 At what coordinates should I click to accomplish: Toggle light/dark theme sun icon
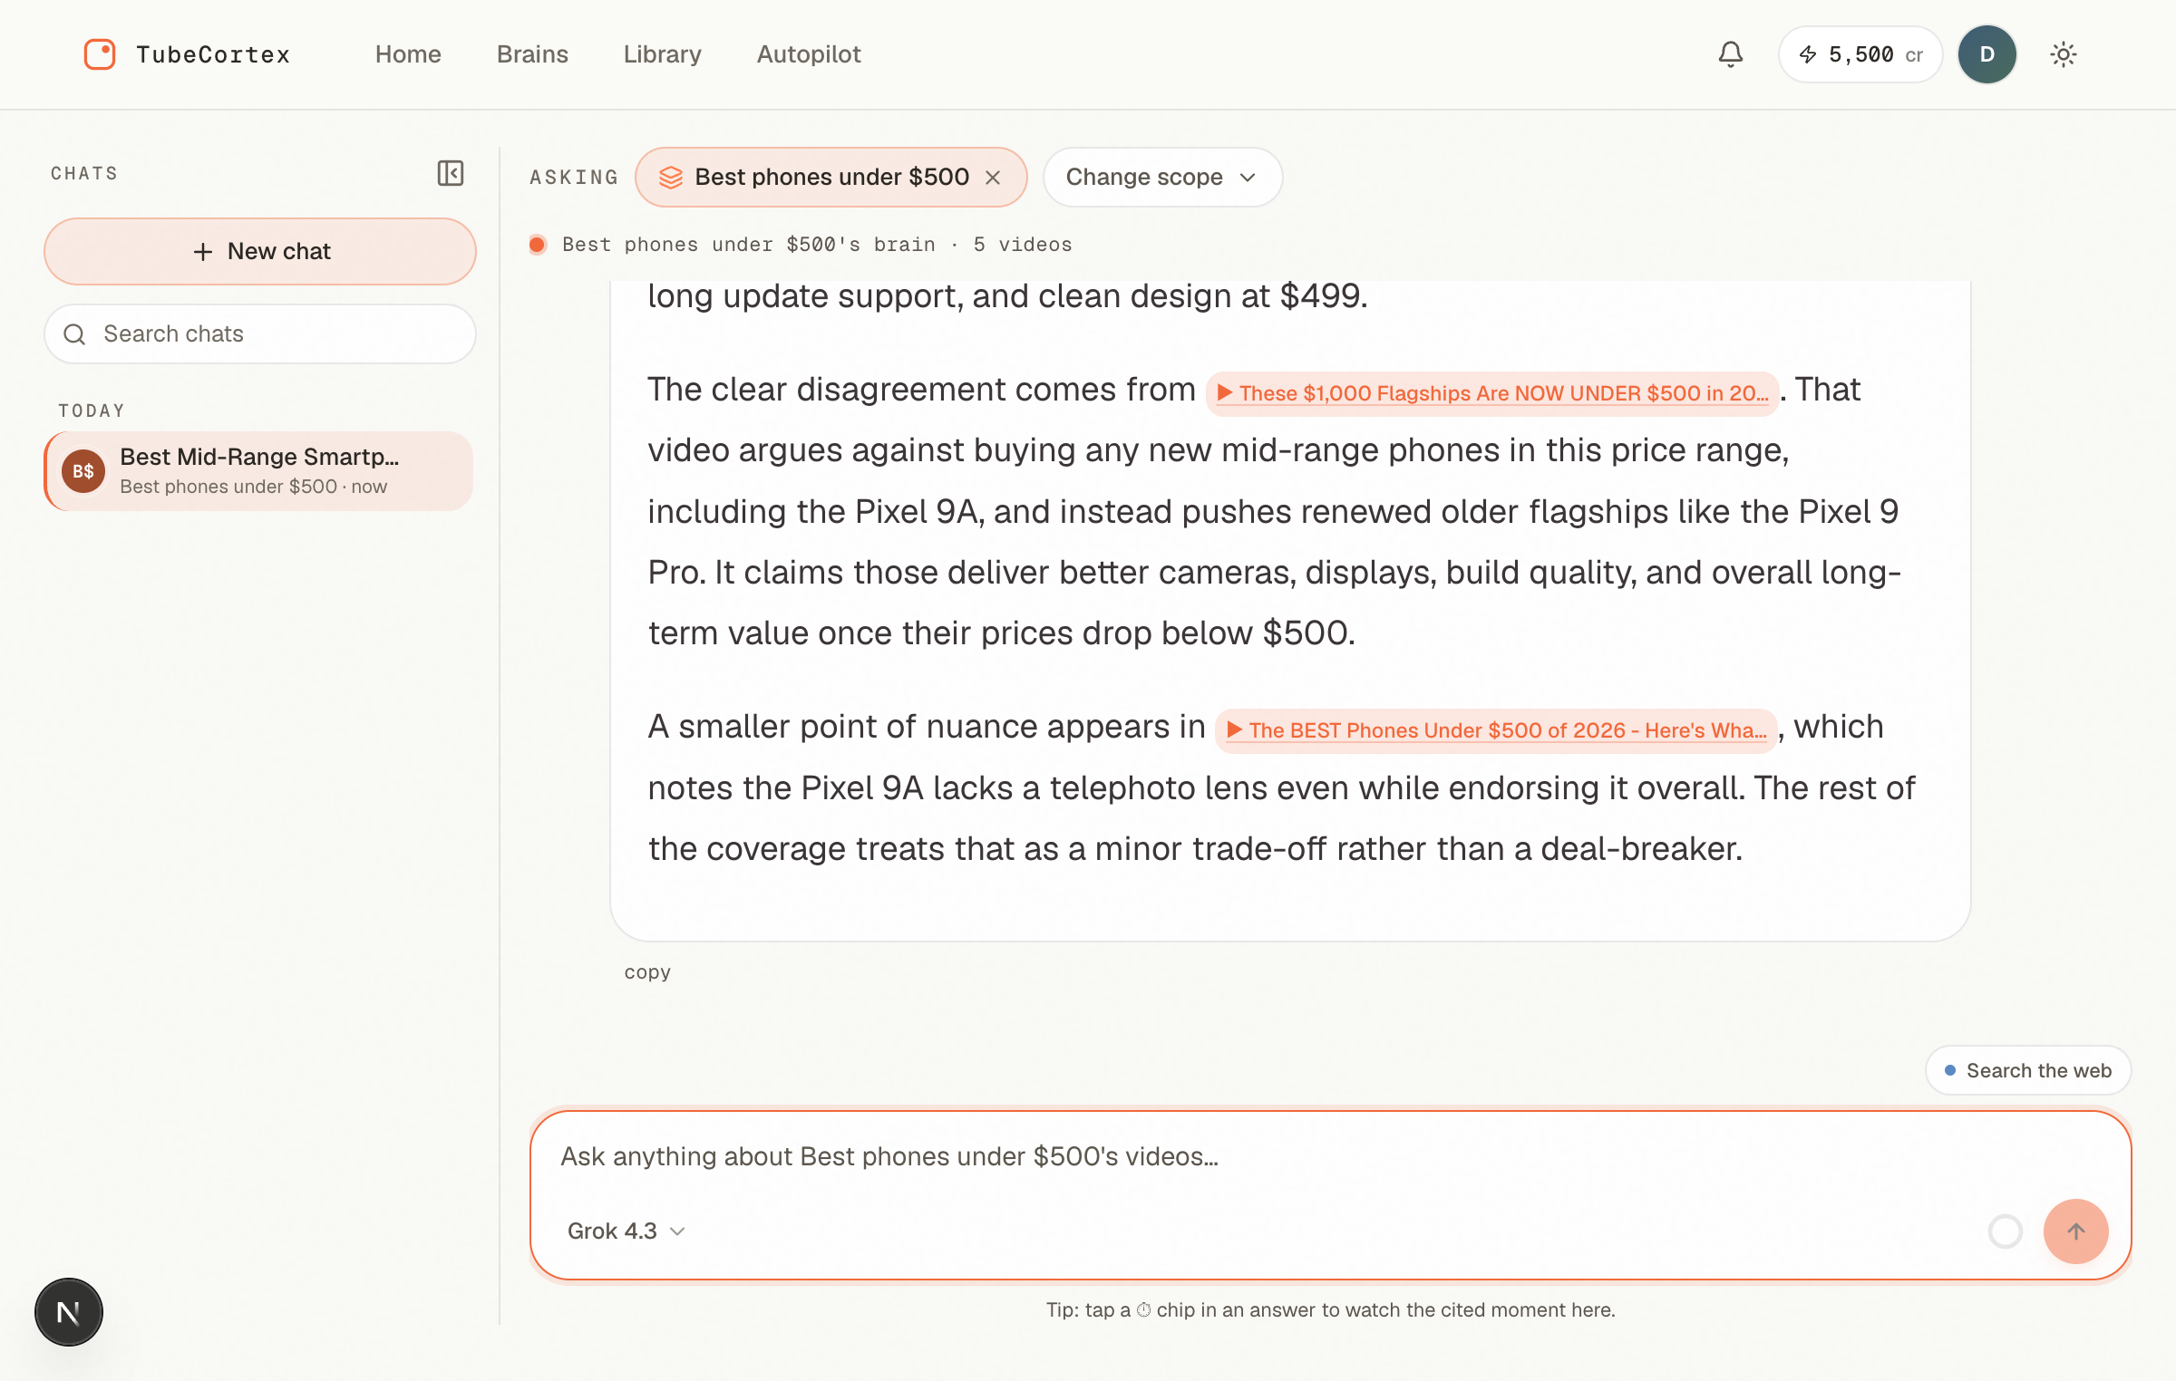pyautogui.click(x=2064, y=54)
